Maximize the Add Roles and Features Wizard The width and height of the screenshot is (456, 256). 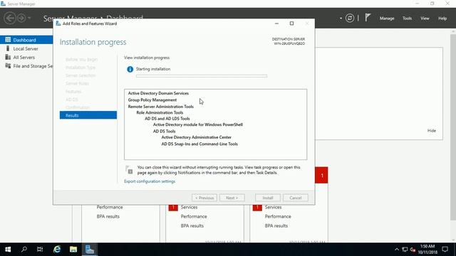[x=291, y=23]
